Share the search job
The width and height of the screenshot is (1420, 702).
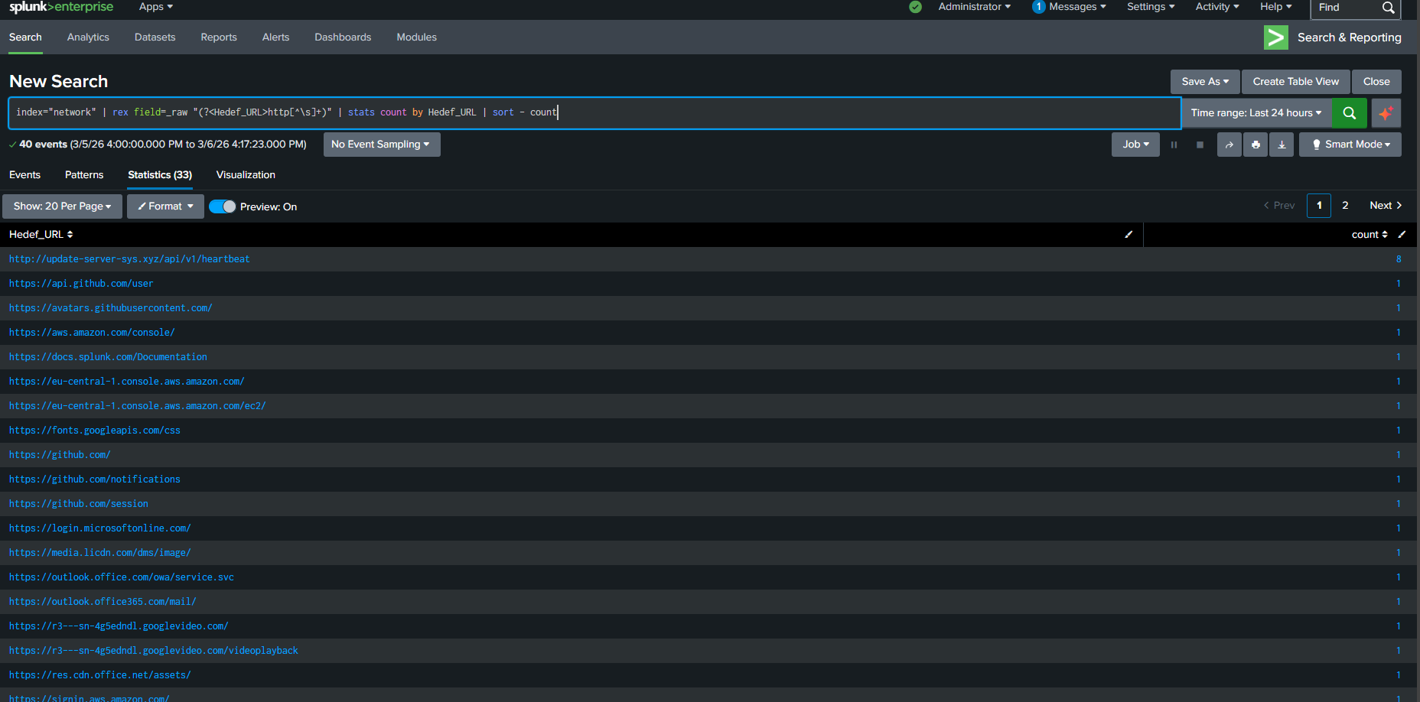point(1229,145)
